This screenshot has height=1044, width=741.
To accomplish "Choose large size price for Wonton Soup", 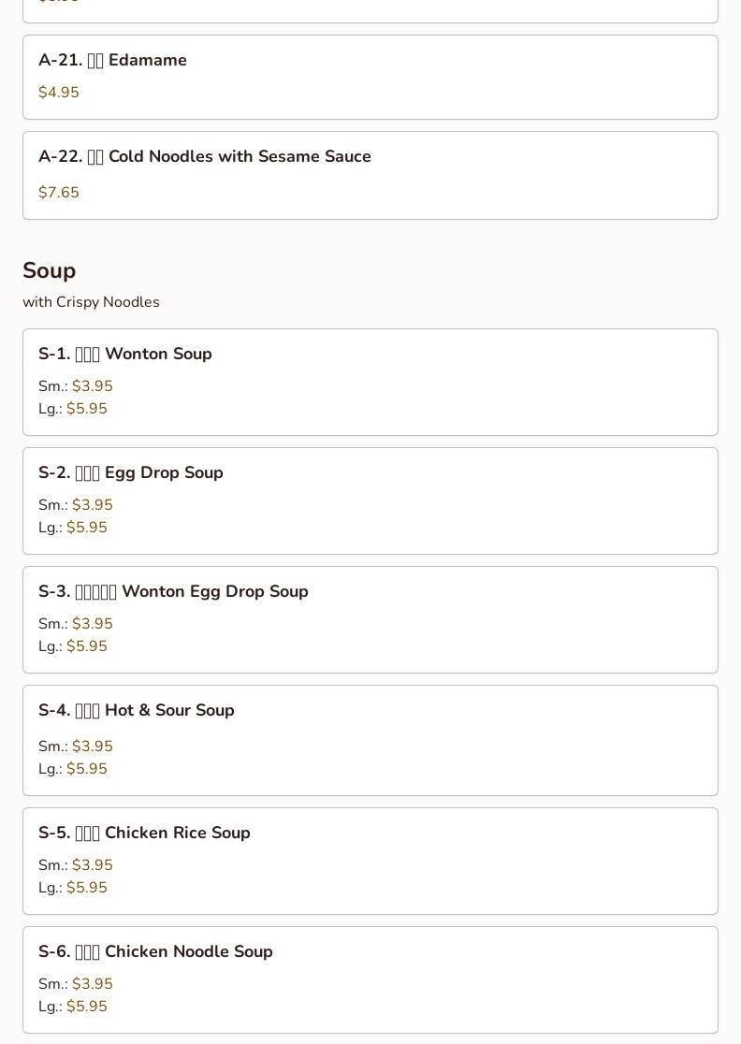I will point(87,409).
